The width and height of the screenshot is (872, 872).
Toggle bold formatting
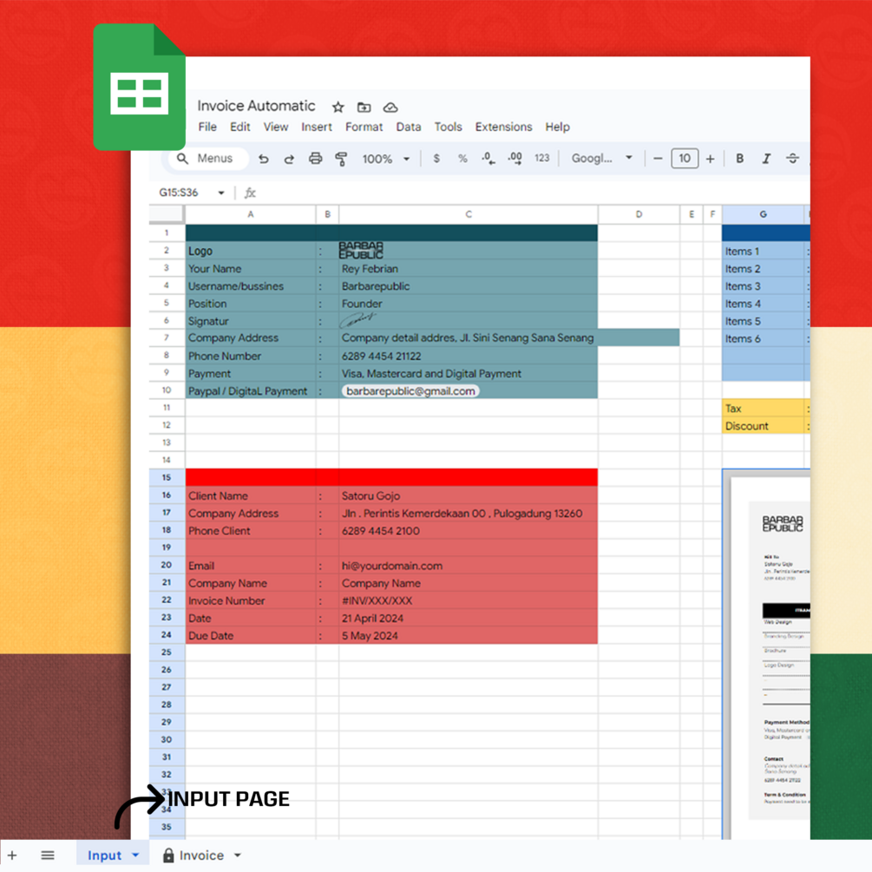coord(739,159)
